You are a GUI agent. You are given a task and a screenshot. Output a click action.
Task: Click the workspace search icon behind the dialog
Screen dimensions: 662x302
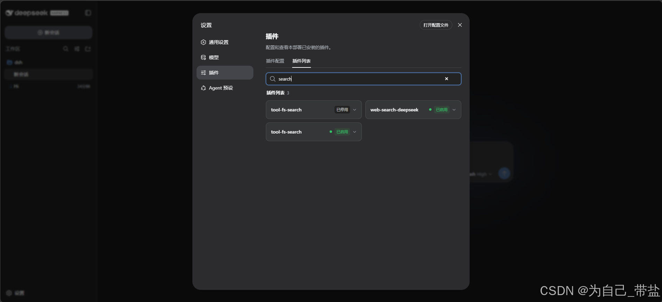(x=66, y=49)
